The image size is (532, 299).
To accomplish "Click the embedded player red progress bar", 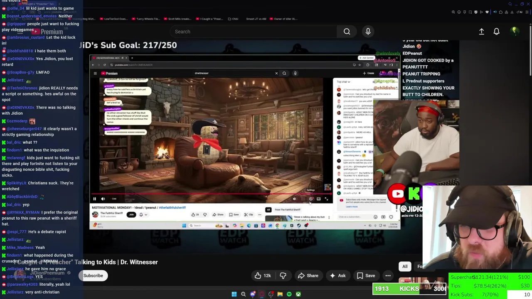I will [211, 194].
